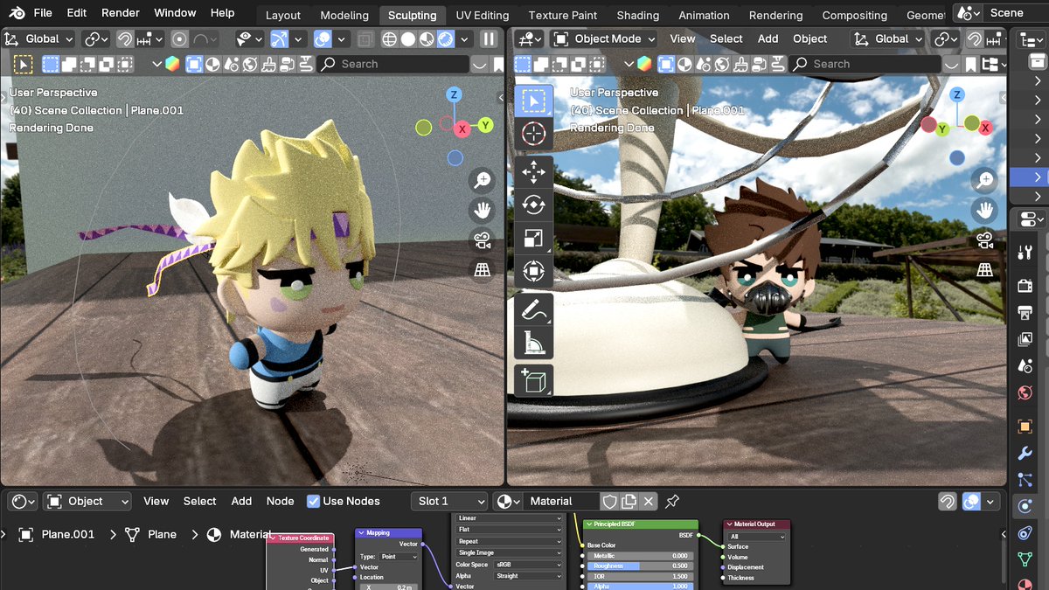The height and width of the screenshot is (590, 1049).
Task: Click zoom magnifier in left viewport
Action: [482, 181]
